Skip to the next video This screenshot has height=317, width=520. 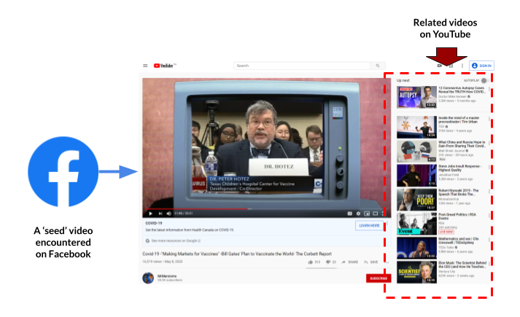160,214
